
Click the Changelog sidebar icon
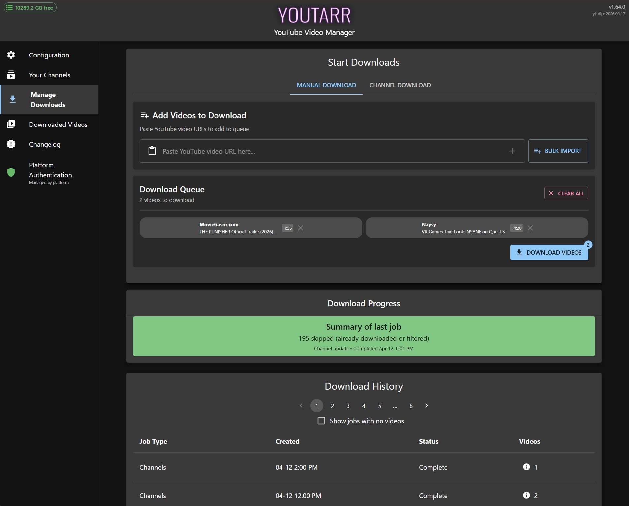point(11,144)
